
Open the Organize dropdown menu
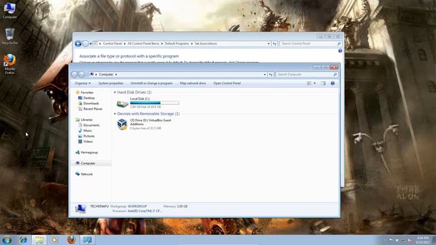82,83
